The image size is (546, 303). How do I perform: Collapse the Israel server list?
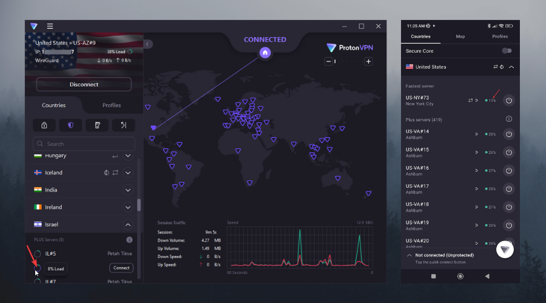tap(128, 224)
